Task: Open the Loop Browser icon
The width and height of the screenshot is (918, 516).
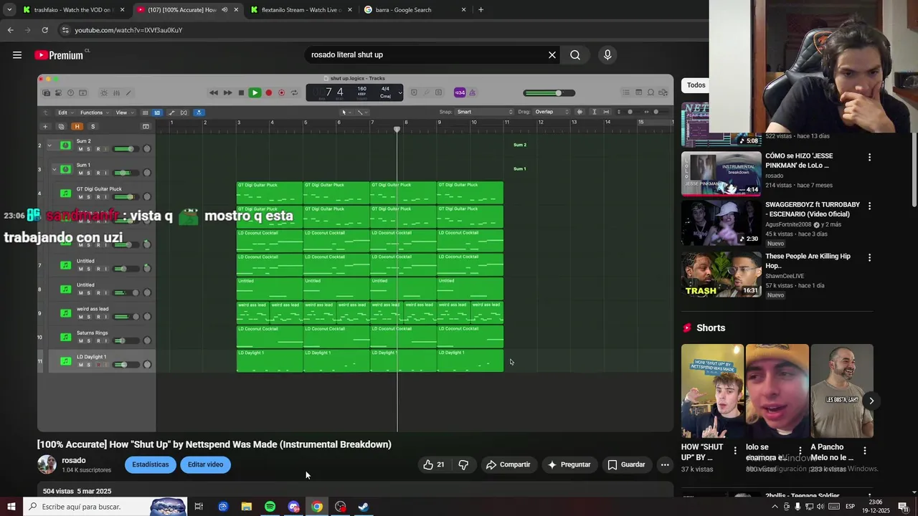Action: (x=650, y=92)
